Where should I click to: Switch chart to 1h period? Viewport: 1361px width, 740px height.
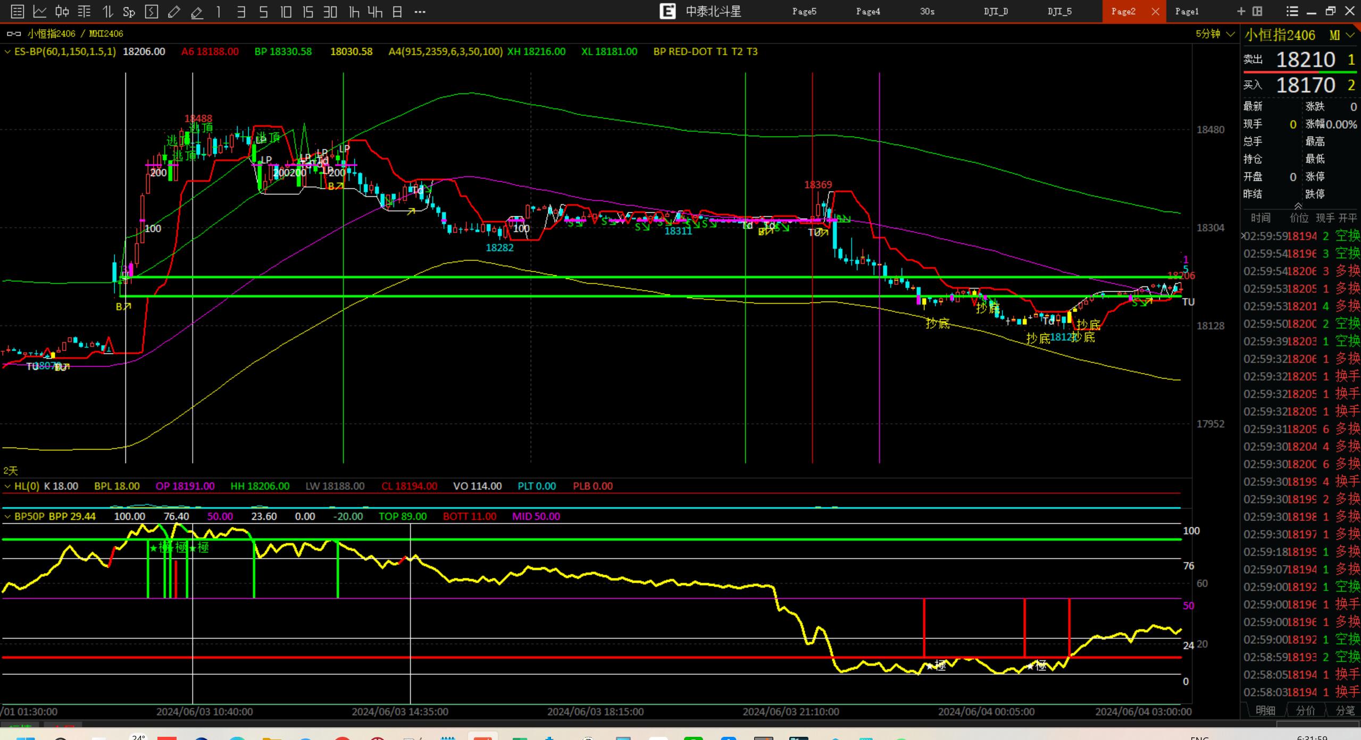[x=353, y=11]
